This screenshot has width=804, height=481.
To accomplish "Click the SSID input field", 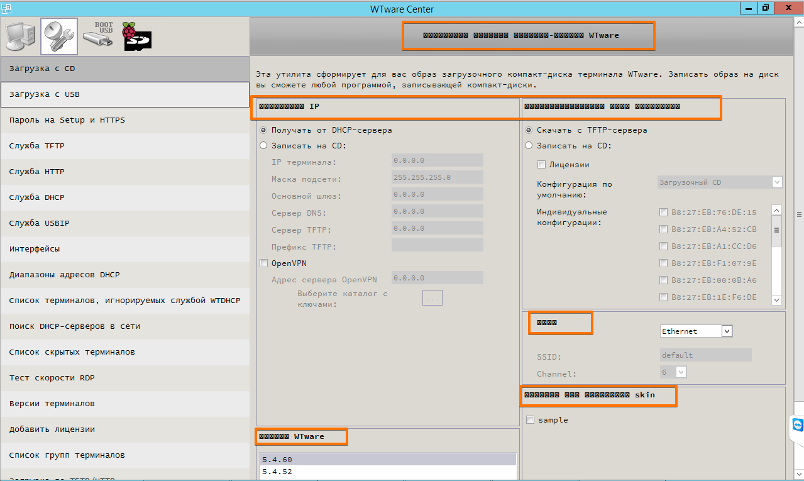I will click(x=706, y=355).
